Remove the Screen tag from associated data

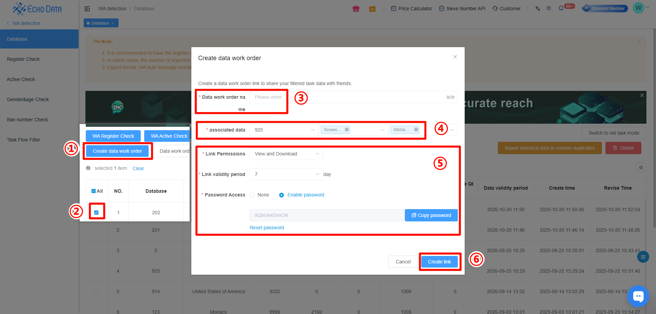pyautogui.click(x=347, y=130)
